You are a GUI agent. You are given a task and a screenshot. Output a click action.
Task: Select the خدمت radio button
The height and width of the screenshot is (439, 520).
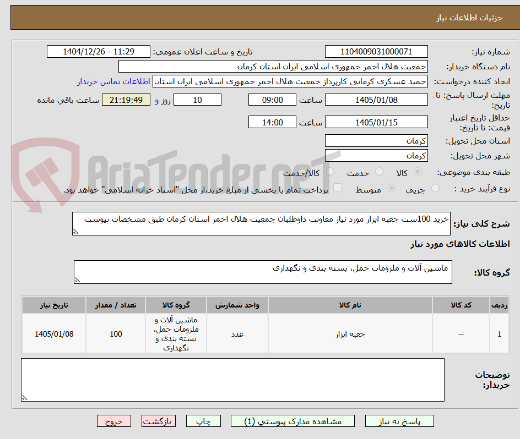click(x=379, y=171)
